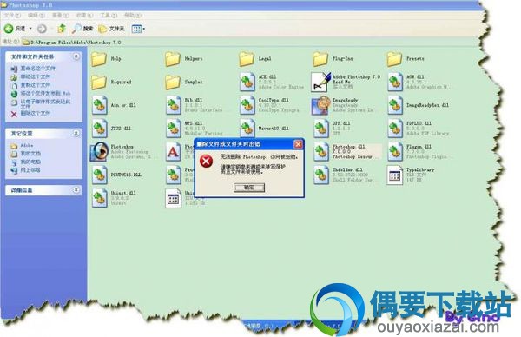Select the PSUT9516.DLL file icon
The width and height of the screenshot is (521, 337).
99,175
